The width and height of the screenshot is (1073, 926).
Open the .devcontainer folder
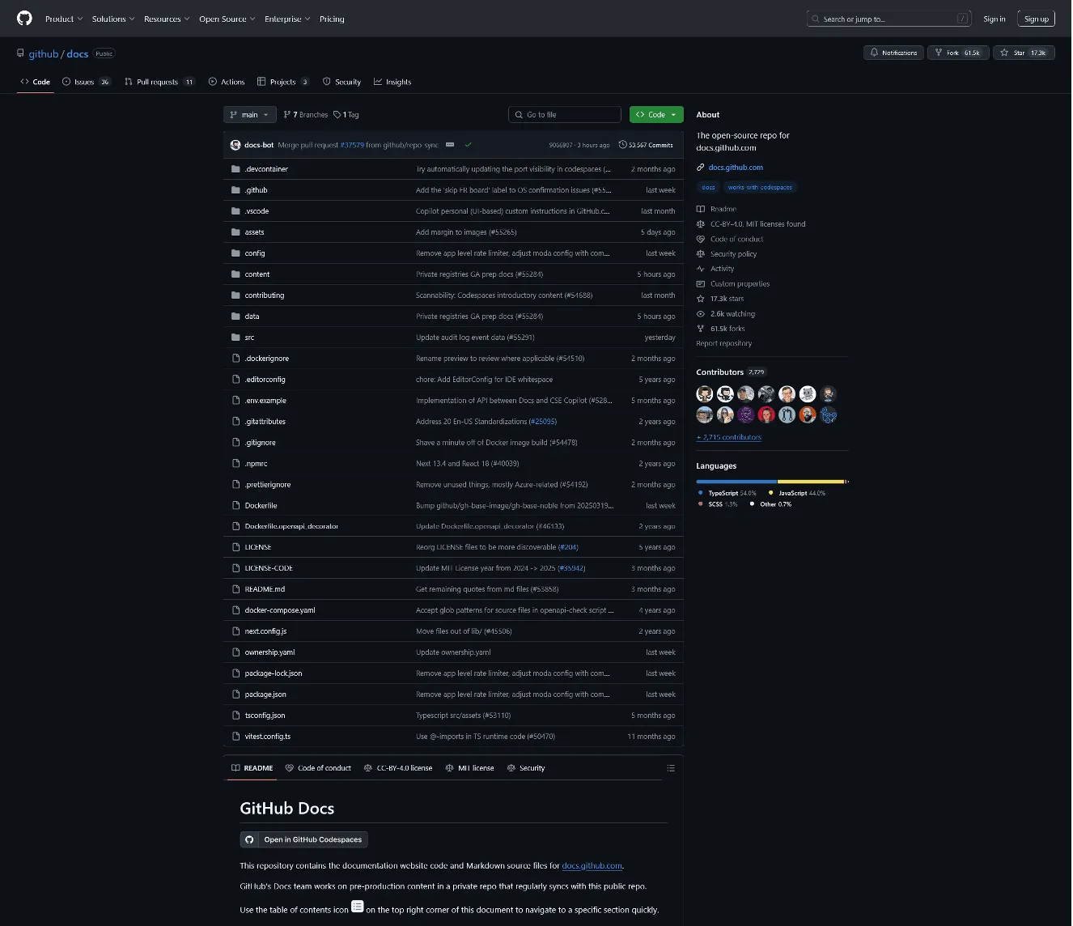tap(266, 169)
